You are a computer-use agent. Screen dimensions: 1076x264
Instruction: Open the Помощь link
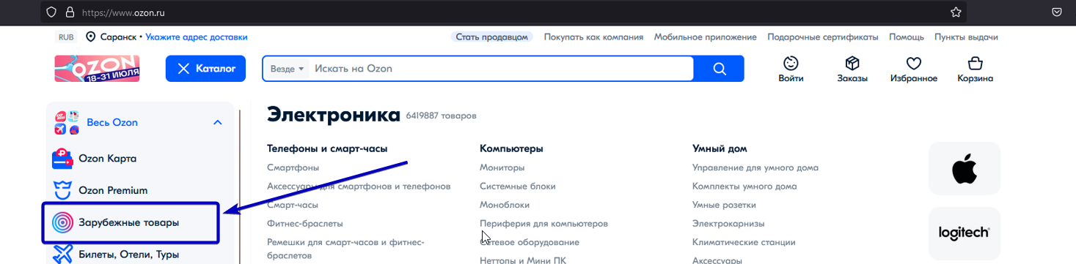click(x=906, y=37)
